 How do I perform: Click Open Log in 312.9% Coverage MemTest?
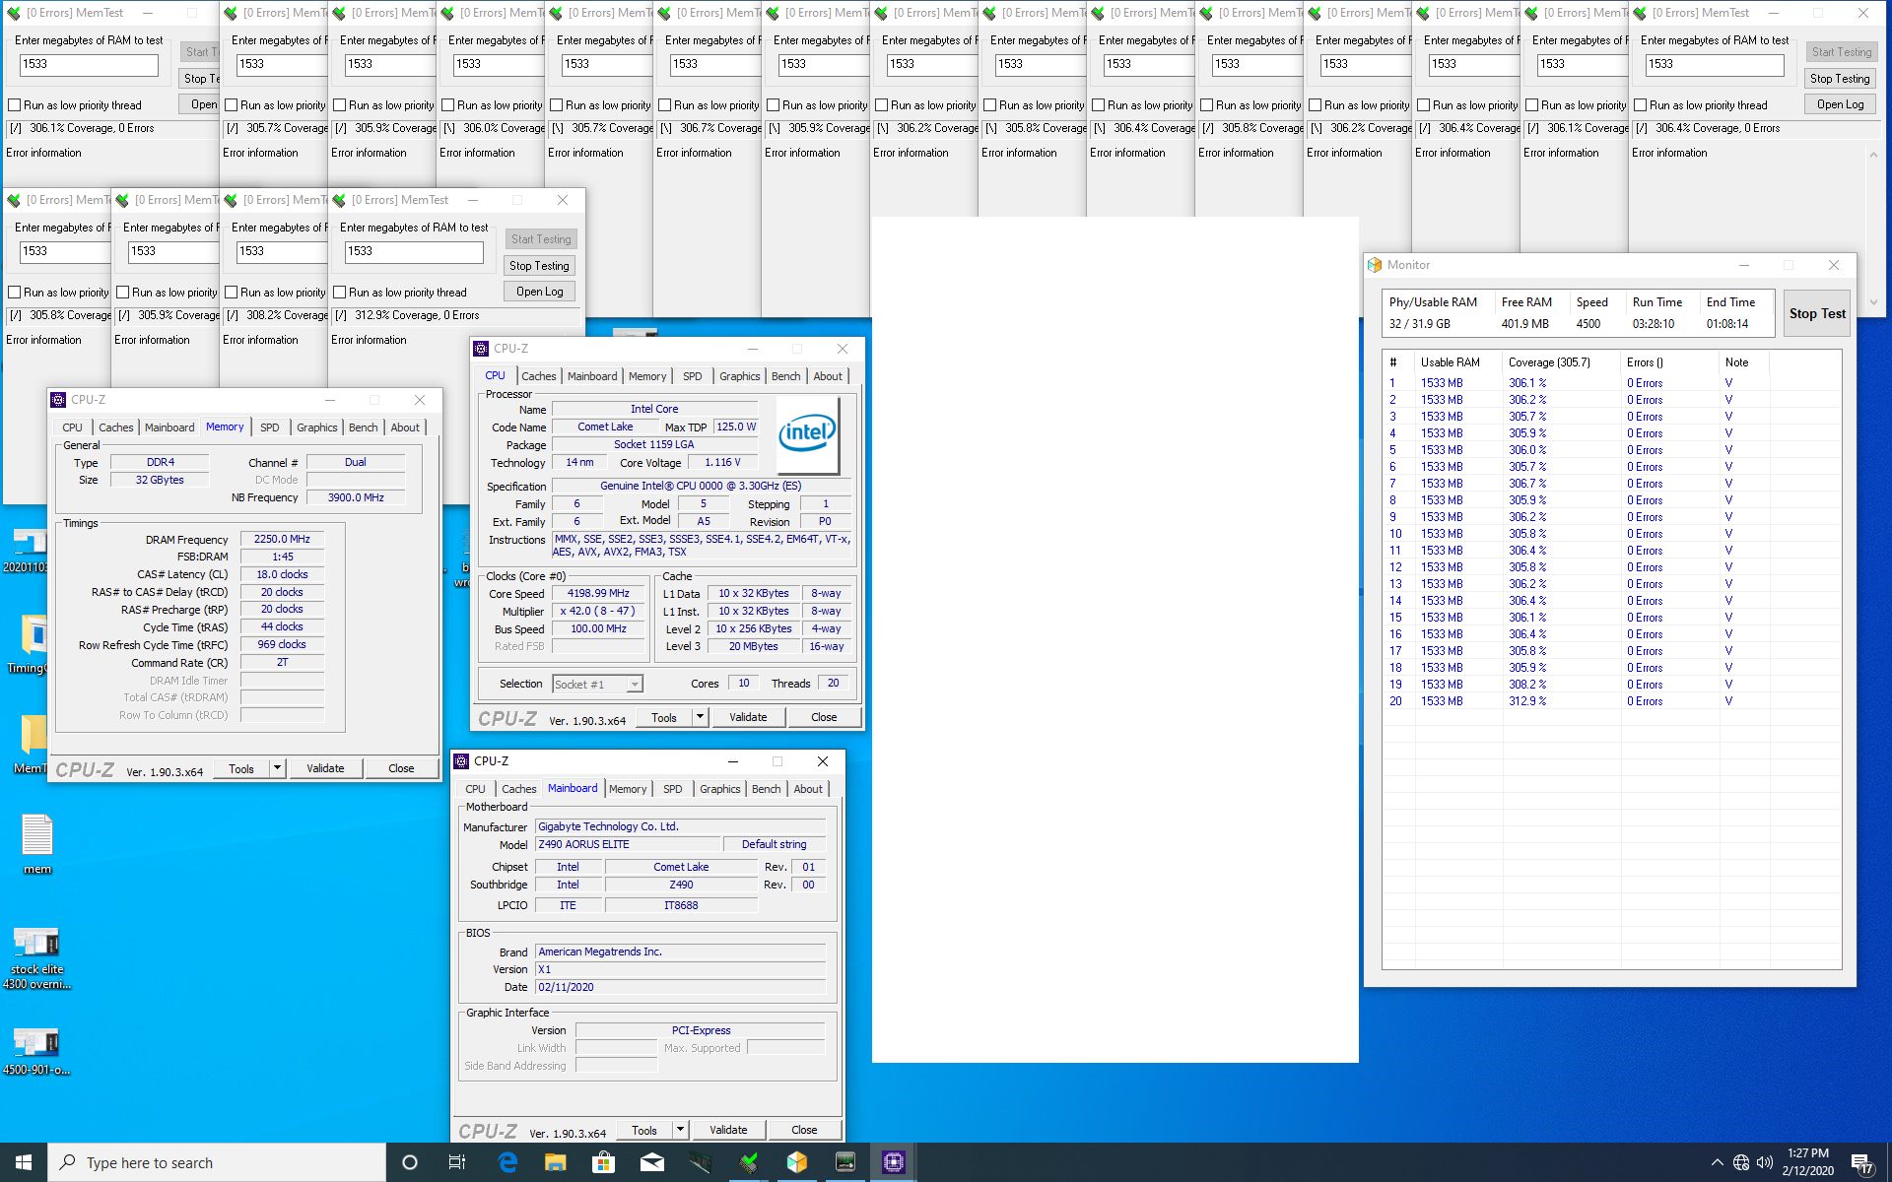539,292
